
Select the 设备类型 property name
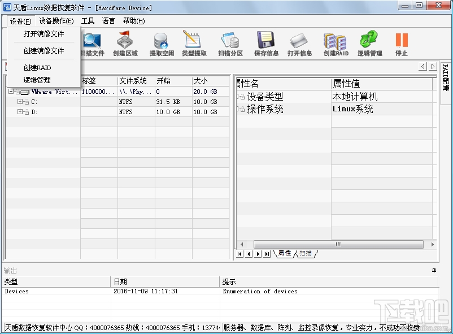pos(265,97)
